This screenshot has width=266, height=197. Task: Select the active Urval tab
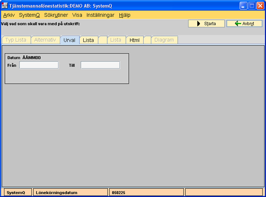[70, 40]
